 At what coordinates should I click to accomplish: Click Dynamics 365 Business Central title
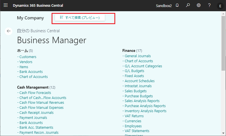tap(38, 6)
